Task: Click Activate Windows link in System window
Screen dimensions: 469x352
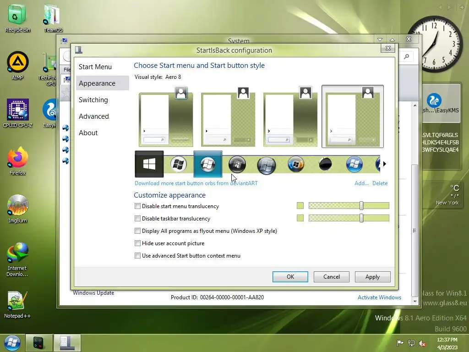Action: pos(379,297)
